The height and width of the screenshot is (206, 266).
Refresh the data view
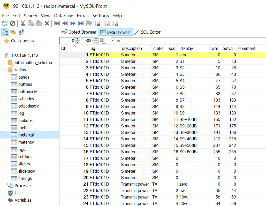click(5, 23)
